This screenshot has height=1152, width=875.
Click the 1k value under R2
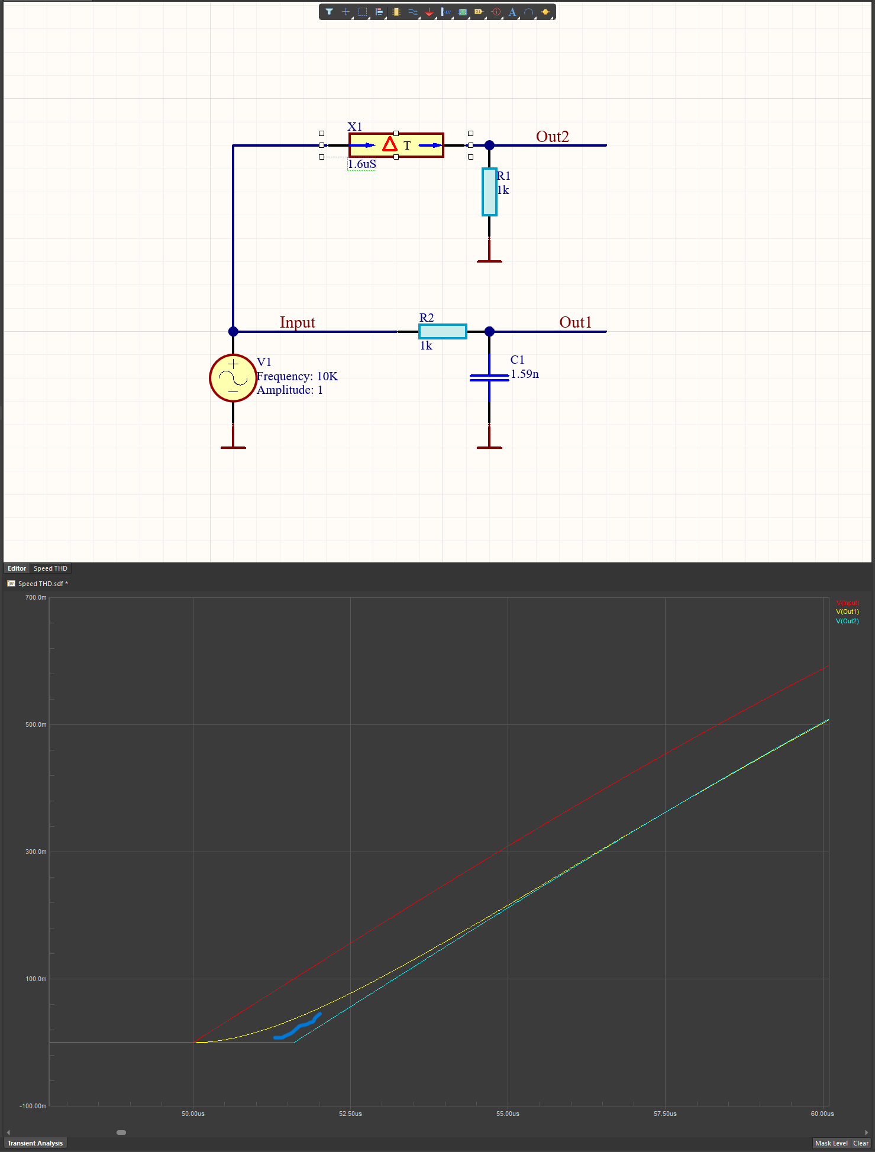coord(426,346)
